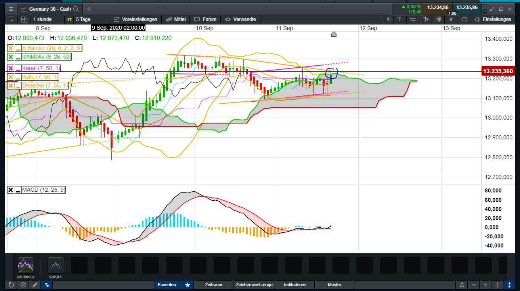Click the price label tag icon

(464, 19)
